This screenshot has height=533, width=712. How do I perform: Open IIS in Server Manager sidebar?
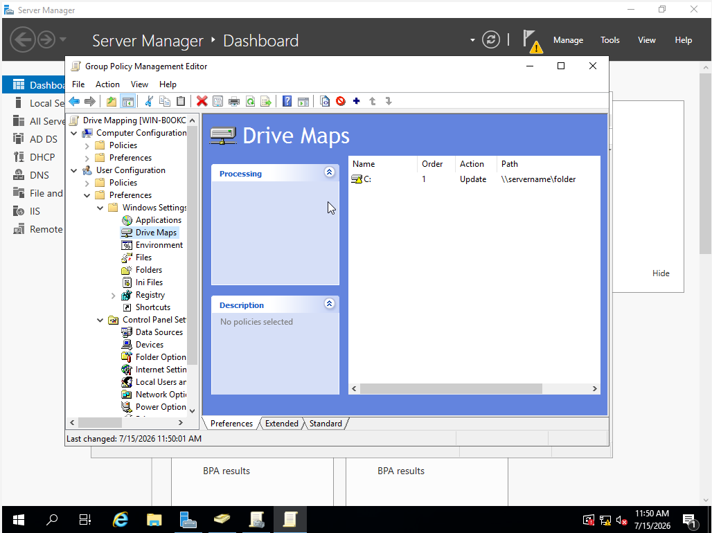tap(35, 211)
